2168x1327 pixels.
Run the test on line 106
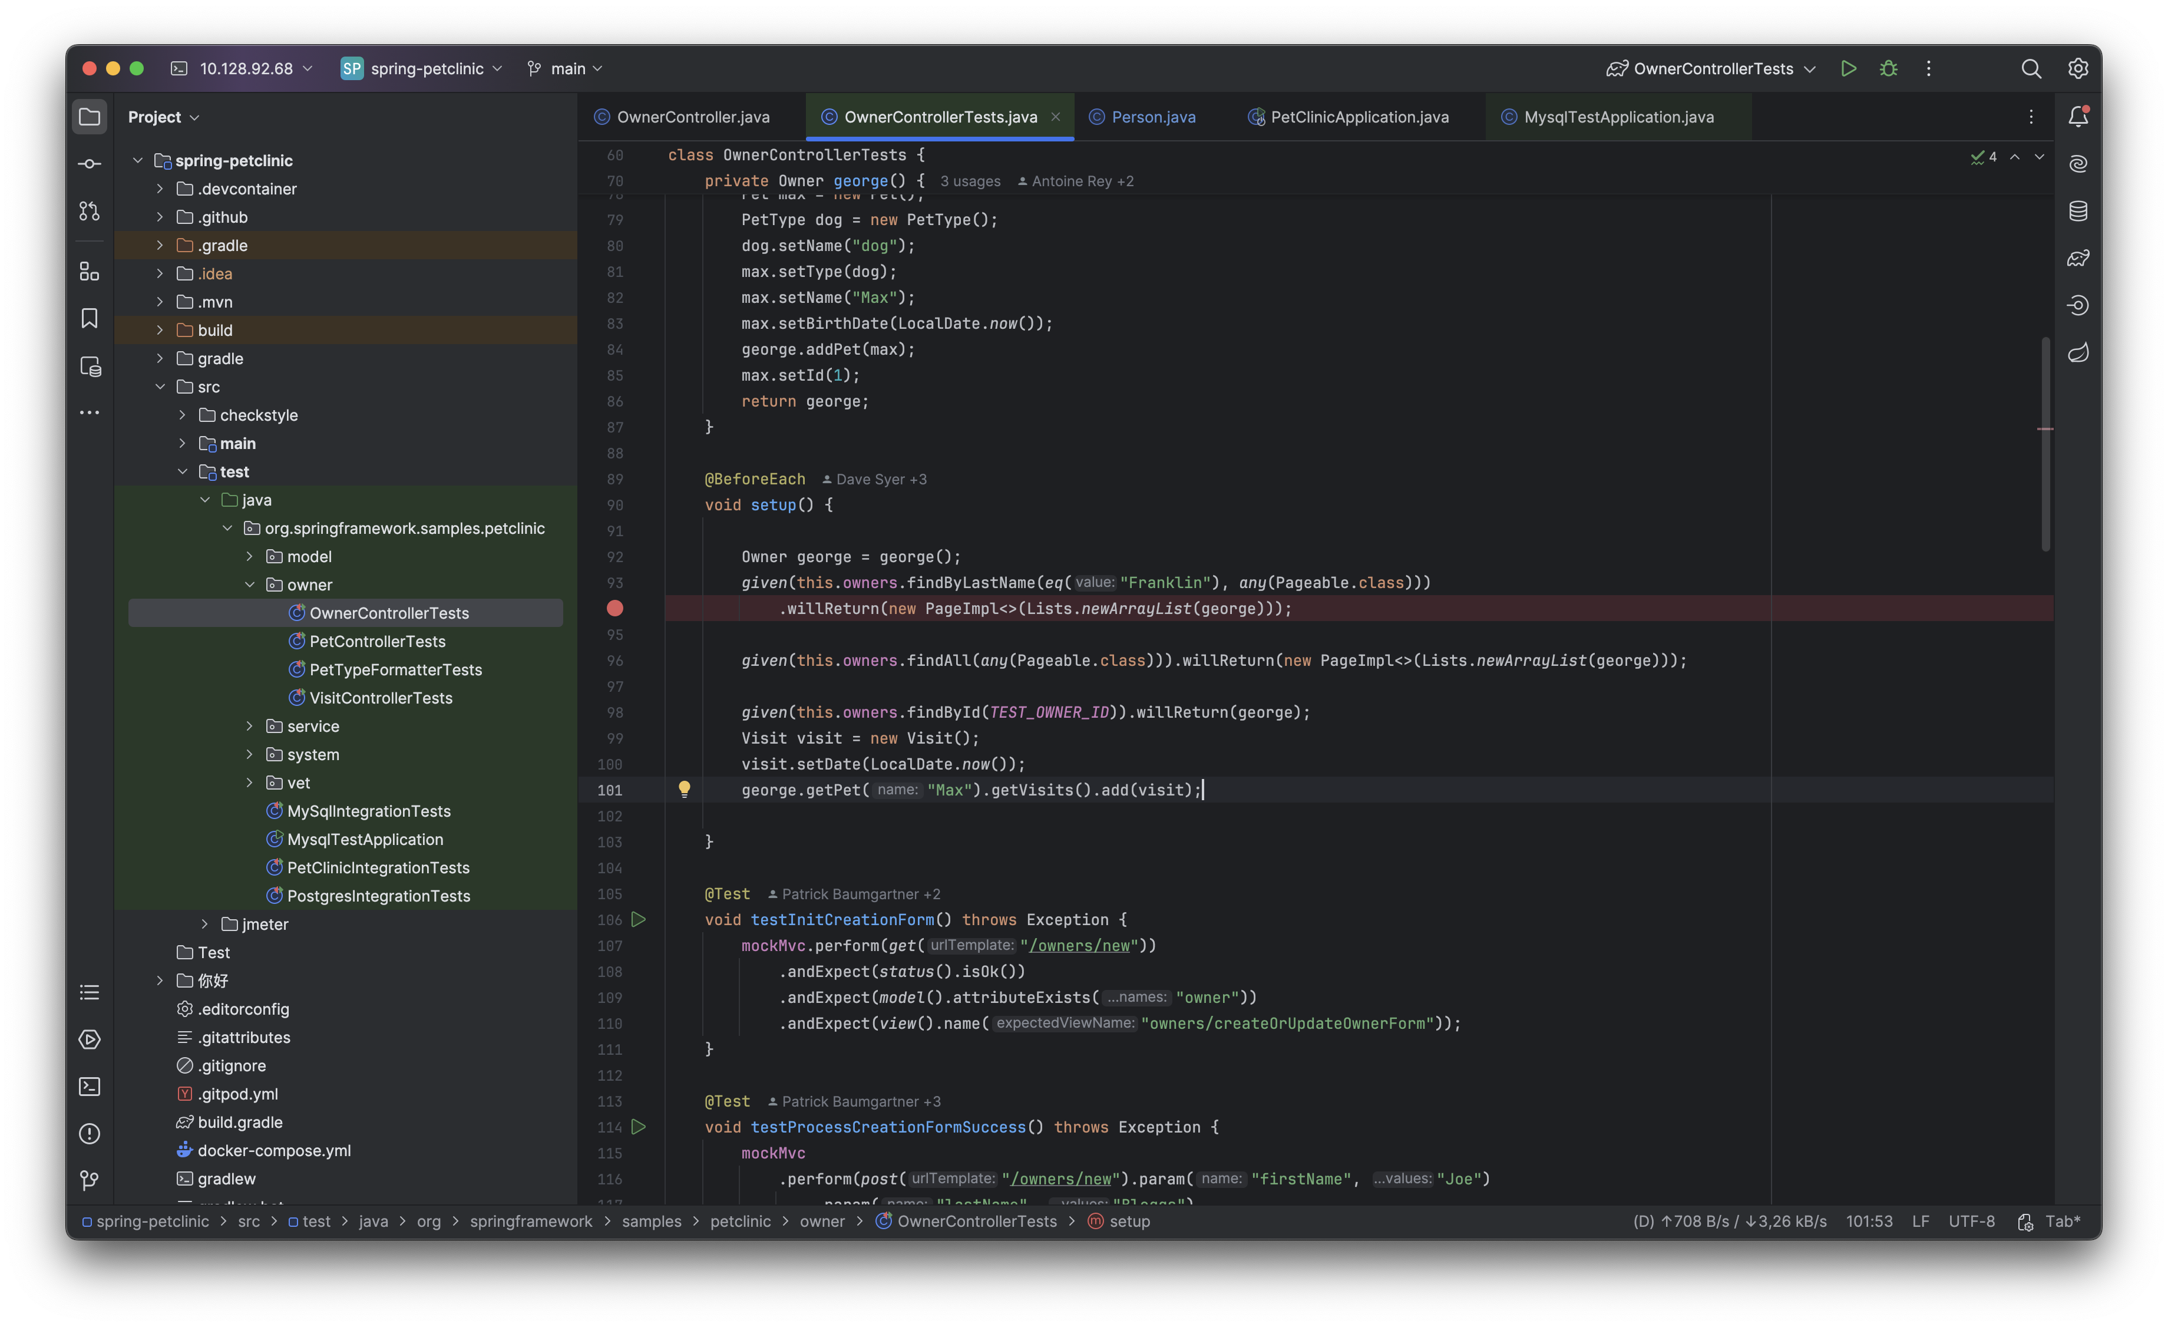click(x=639, y=920)
